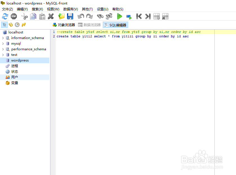This screenshot has height=175, width=236.
Task: Open the 进程 processes node
Action: [x=14, y=66]
